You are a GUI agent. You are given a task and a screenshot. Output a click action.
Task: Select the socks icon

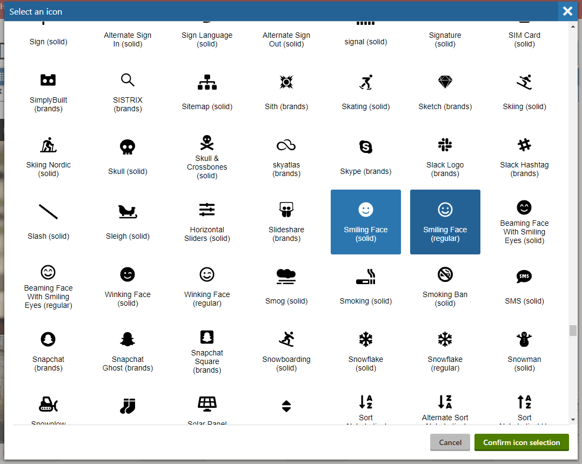128,406
